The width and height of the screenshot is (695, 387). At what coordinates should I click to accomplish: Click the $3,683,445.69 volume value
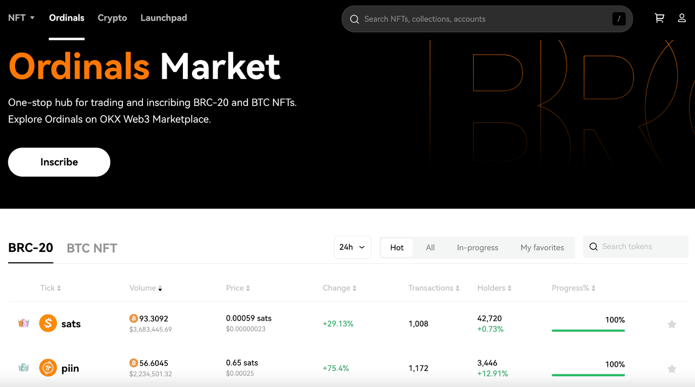[x=150, y=329]
